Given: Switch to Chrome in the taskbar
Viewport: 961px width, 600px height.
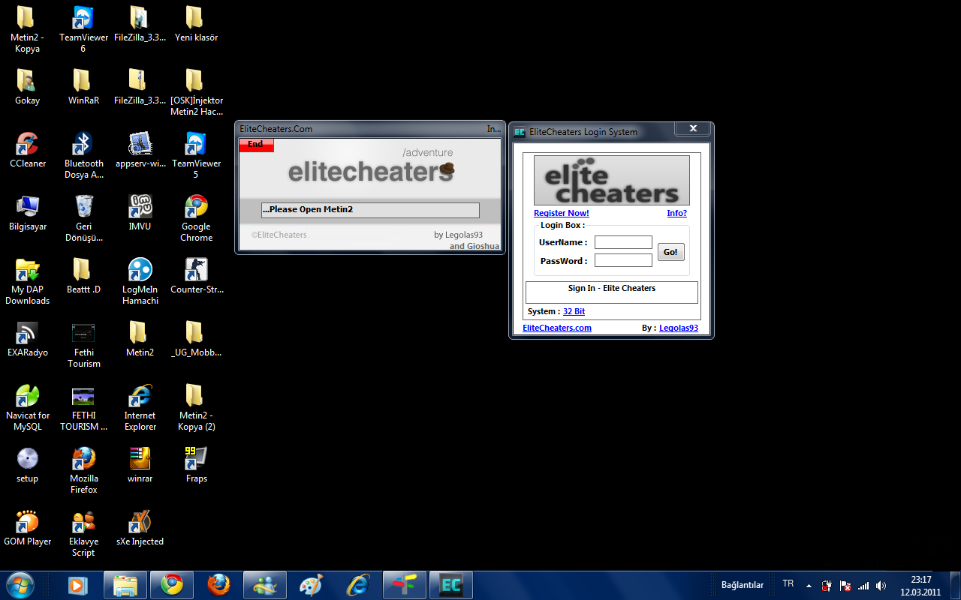Looking at the screenshot, I should pos(171,585).
